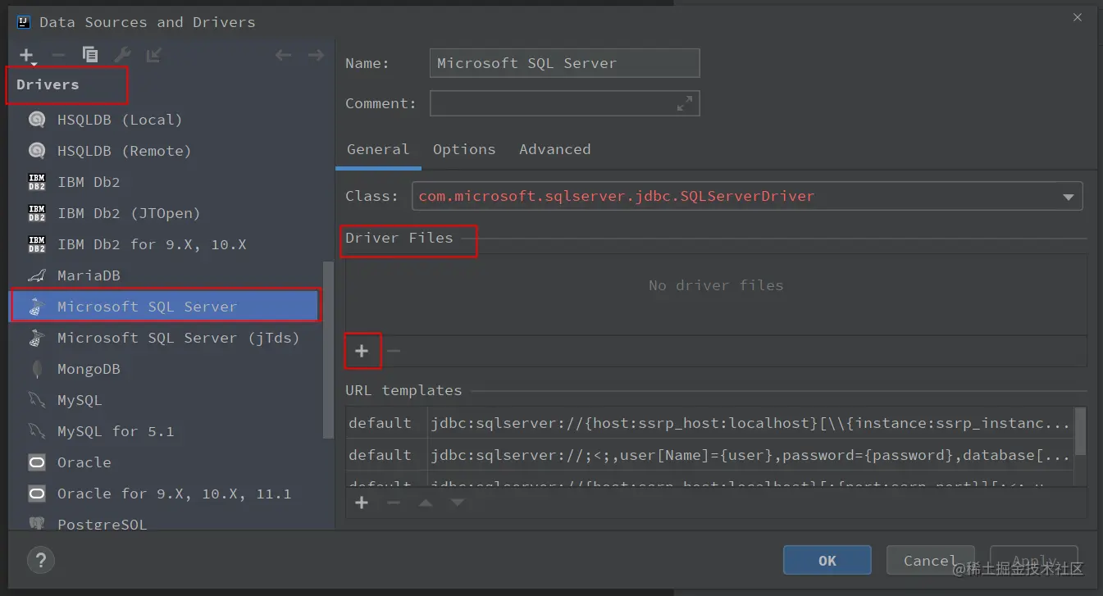
Task: Add a driver file with plus button
Action: click(x=362, y=351)
